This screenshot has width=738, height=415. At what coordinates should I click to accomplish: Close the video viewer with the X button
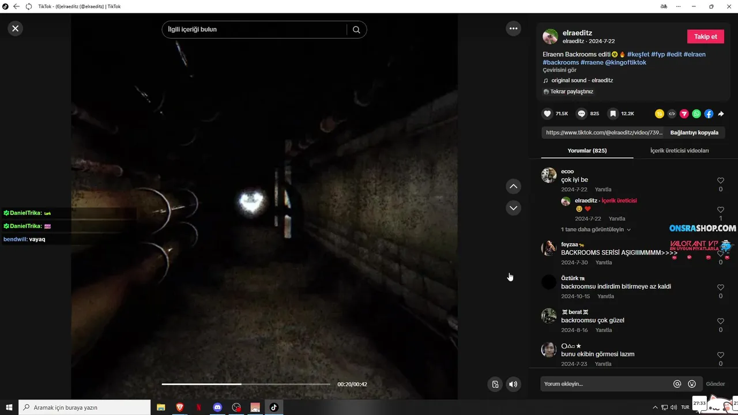tap(16, 28)
